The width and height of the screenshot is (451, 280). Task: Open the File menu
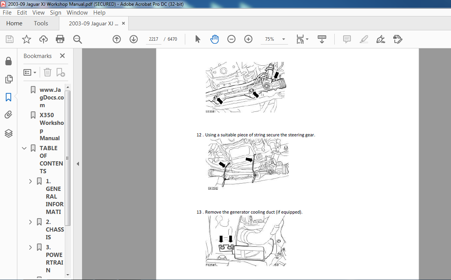pyautogui.click(x=7, y=13)
